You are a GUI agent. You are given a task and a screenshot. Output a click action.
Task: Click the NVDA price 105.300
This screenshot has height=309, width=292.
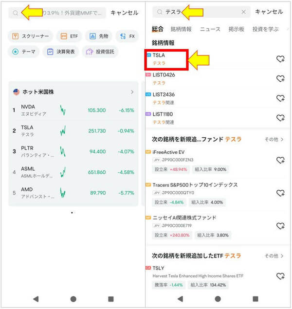point(96,110)
